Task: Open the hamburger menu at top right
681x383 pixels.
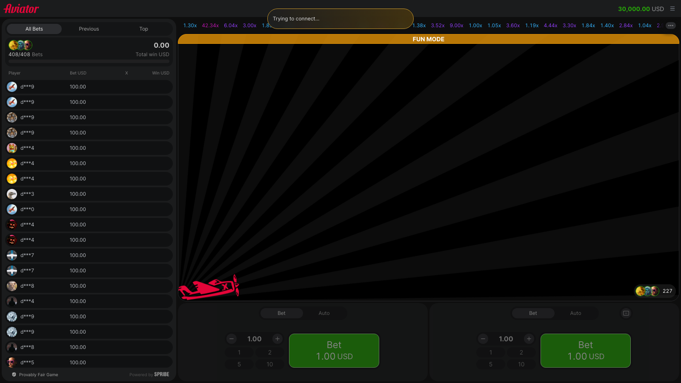Action: [672, 9]
